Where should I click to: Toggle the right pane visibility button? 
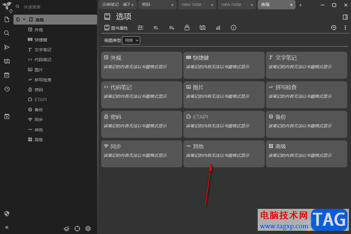point(345,17)
